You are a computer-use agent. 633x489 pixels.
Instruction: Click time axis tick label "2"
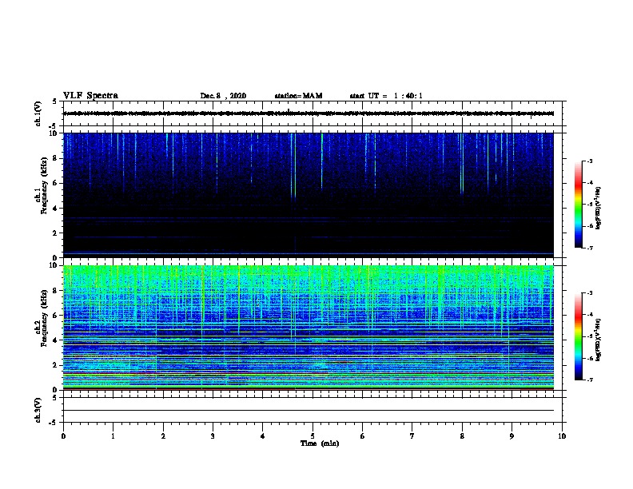click(x=163, y=436)
